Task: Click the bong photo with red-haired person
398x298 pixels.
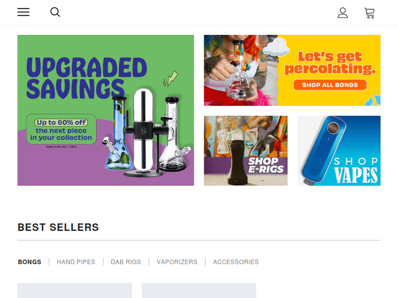Action: [240, 70]
